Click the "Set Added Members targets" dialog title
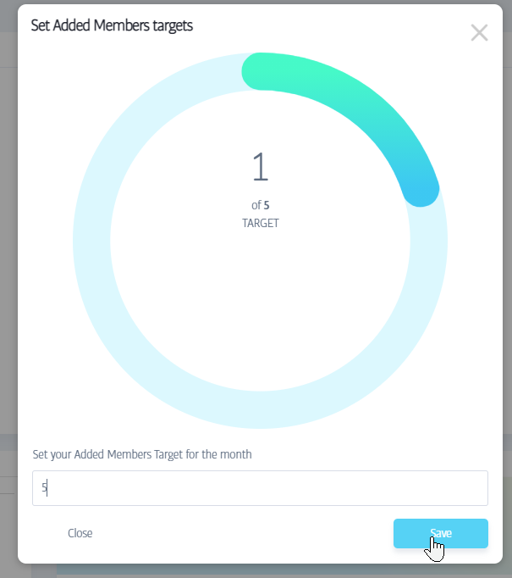Image resolution: width=512 pixels, height=578 pixels. (x=112, y=25)
